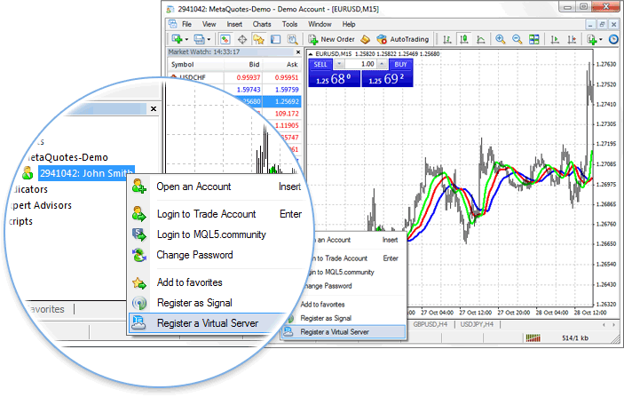Click the Register a Virtual Server icon
The image size is (624, 397).
[138, 324]
